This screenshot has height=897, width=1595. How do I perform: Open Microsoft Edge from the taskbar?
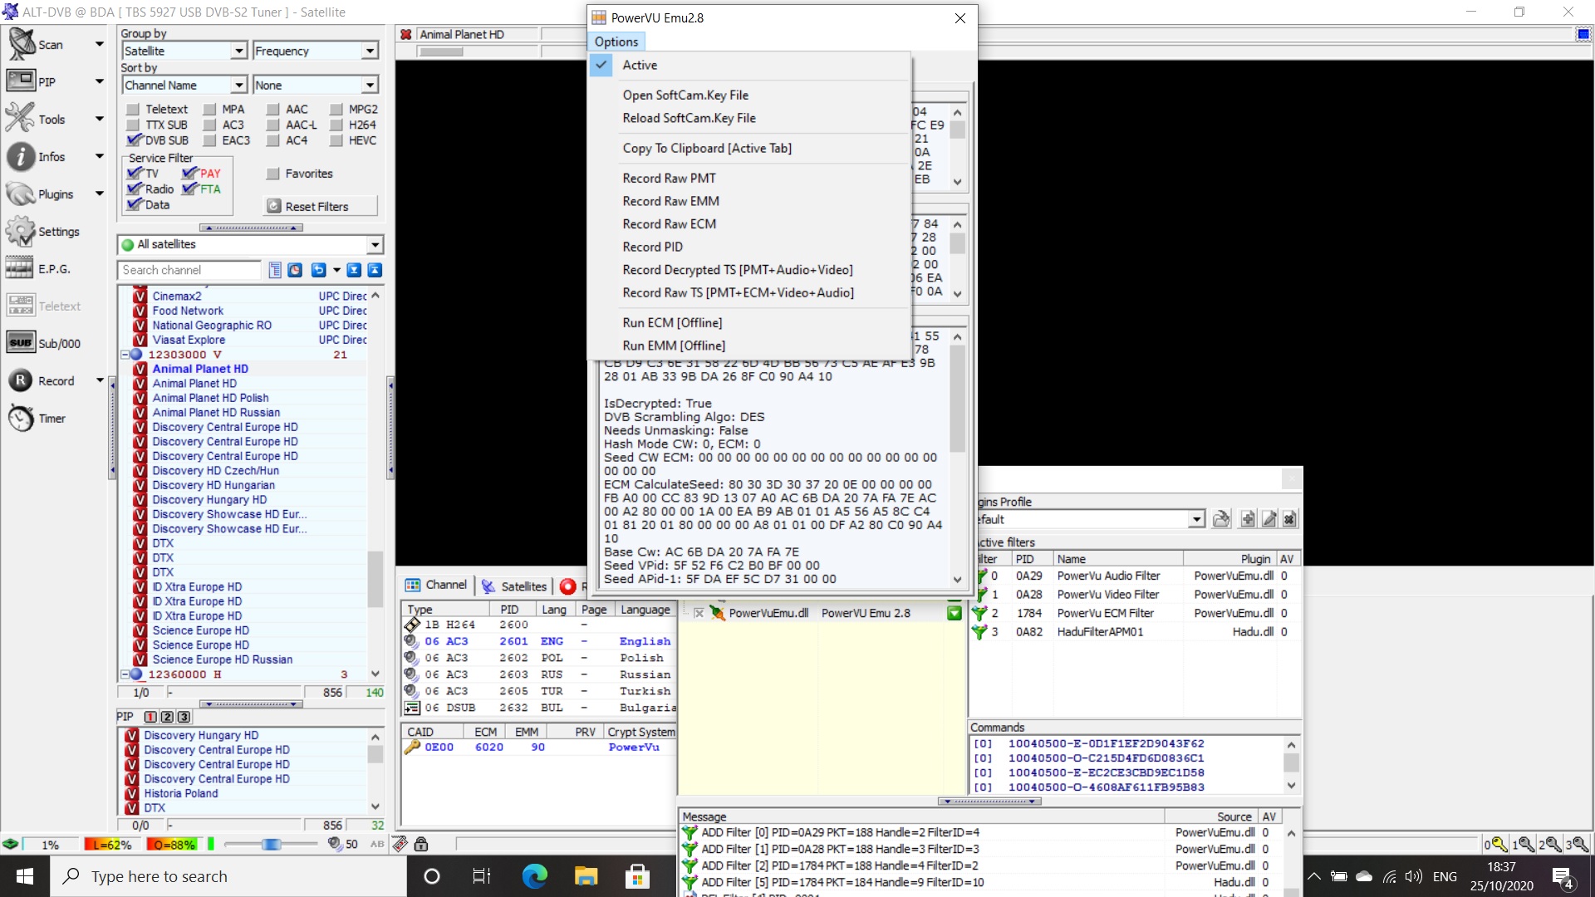[x=534, y=876]
